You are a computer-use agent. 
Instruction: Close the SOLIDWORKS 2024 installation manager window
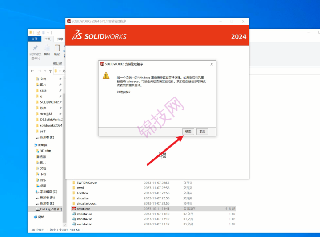tap(243, 21)
